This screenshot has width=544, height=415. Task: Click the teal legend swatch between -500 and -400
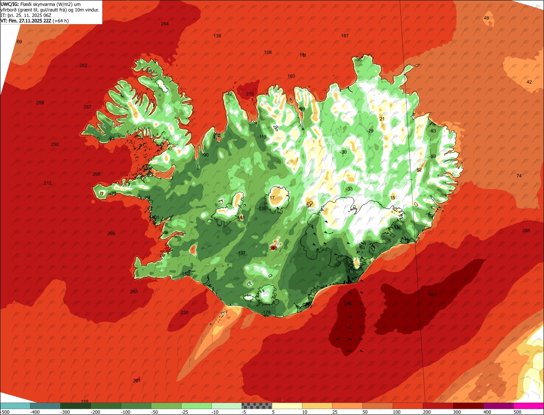coord(15,406)
